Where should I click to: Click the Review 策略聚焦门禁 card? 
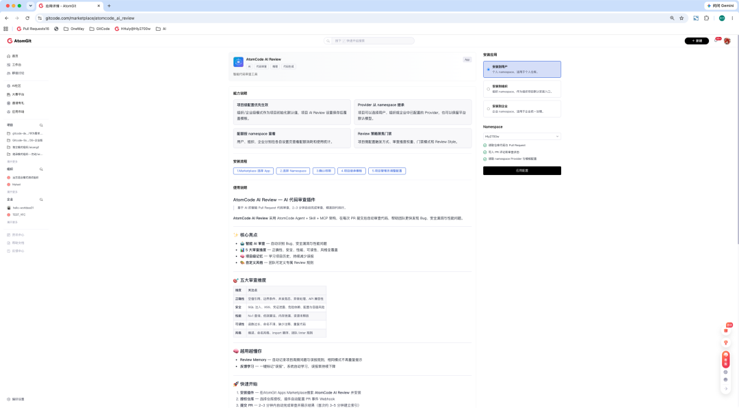(x=413, y=138)
